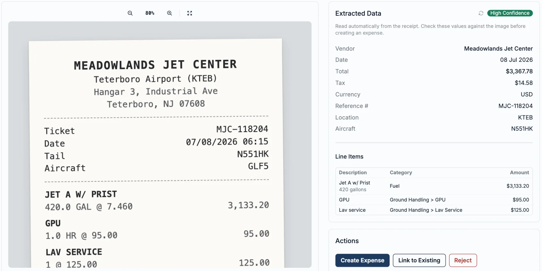This screenshot has width=542, height=271.
Task: Click the zoom out magnifier icon
Action: pos(130,13)
